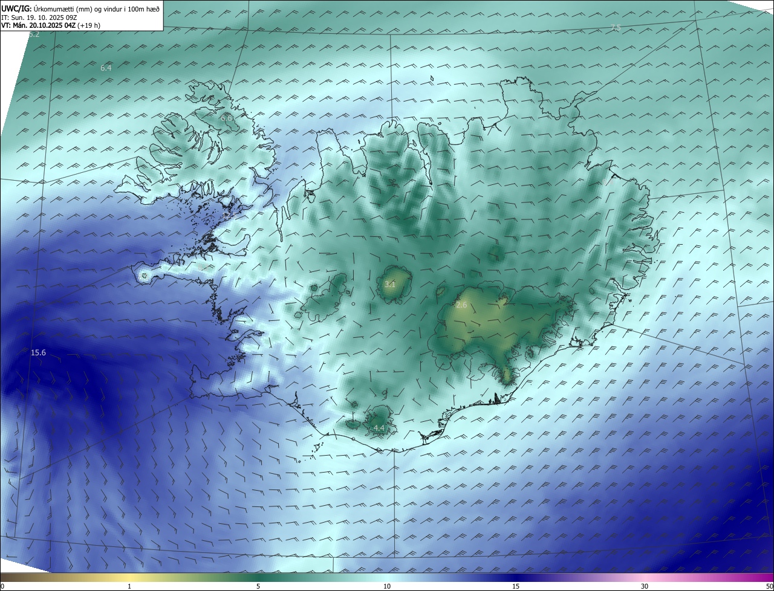This screenshot has height=591, width=774.
Task: Click the initial time line 'IT: Sun. 19. 10. 2025 09Z'
Action: click(x=39, y=18)
